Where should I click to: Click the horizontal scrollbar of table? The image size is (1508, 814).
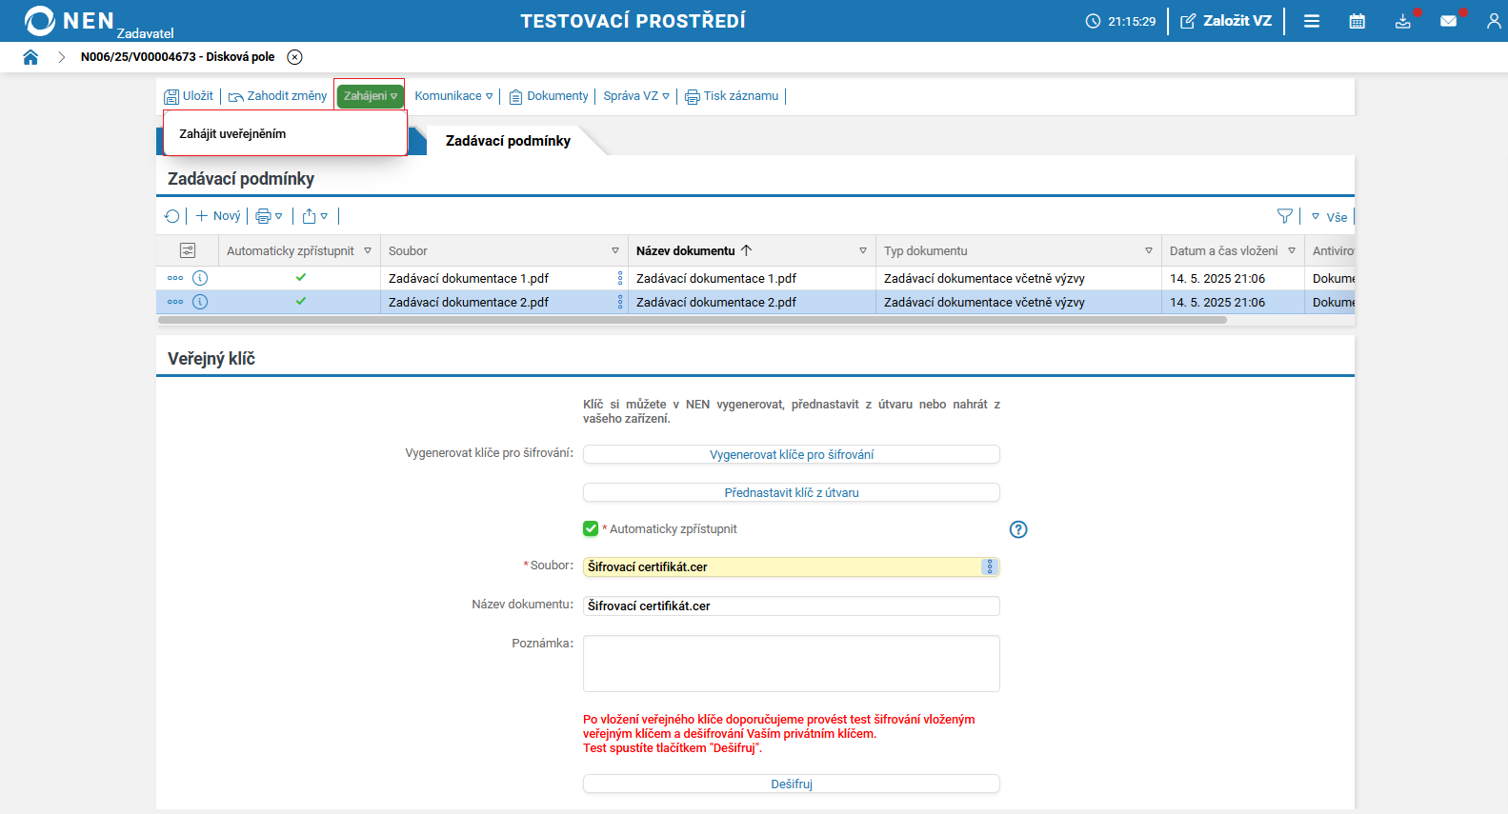693,320
